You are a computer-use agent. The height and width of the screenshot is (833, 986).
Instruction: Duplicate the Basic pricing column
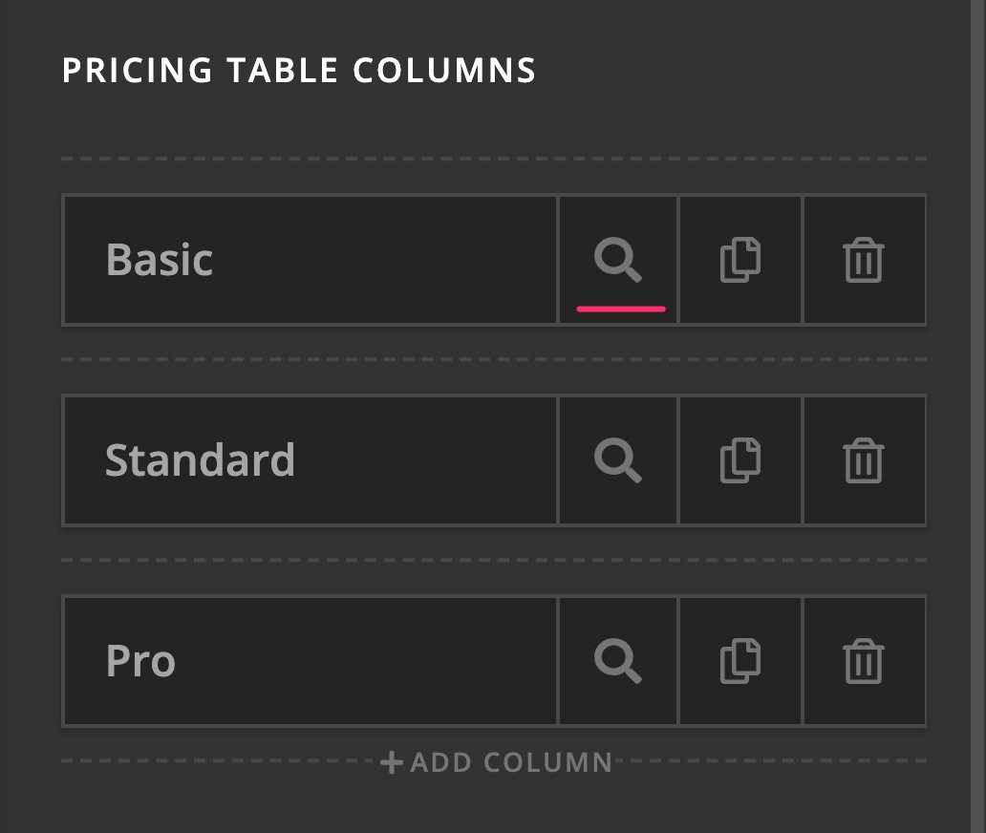[x=740, y=260]
